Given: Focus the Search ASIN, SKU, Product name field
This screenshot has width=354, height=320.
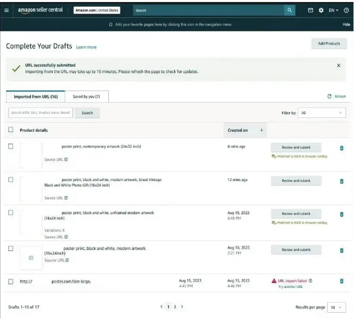Looking at the screenshot, I should [41, 113].
